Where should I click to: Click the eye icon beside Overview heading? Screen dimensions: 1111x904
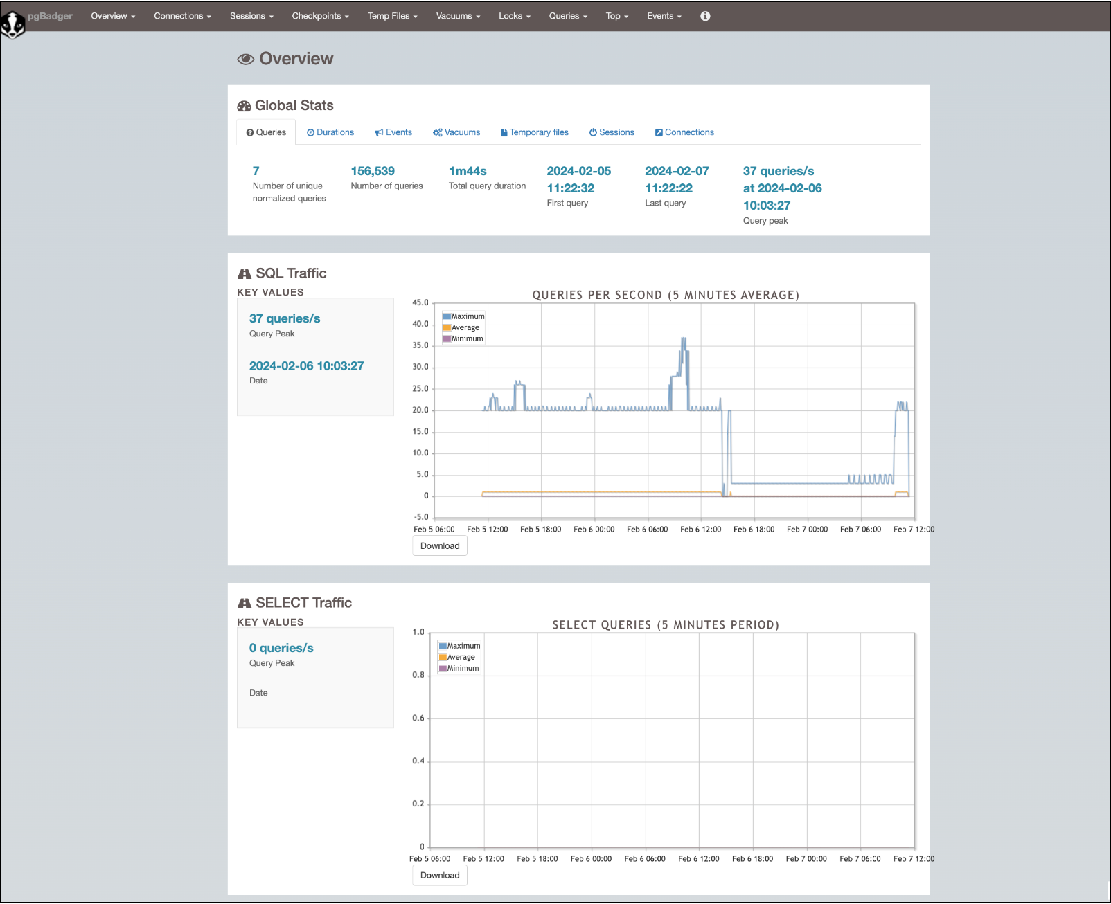tap(245, 60)
